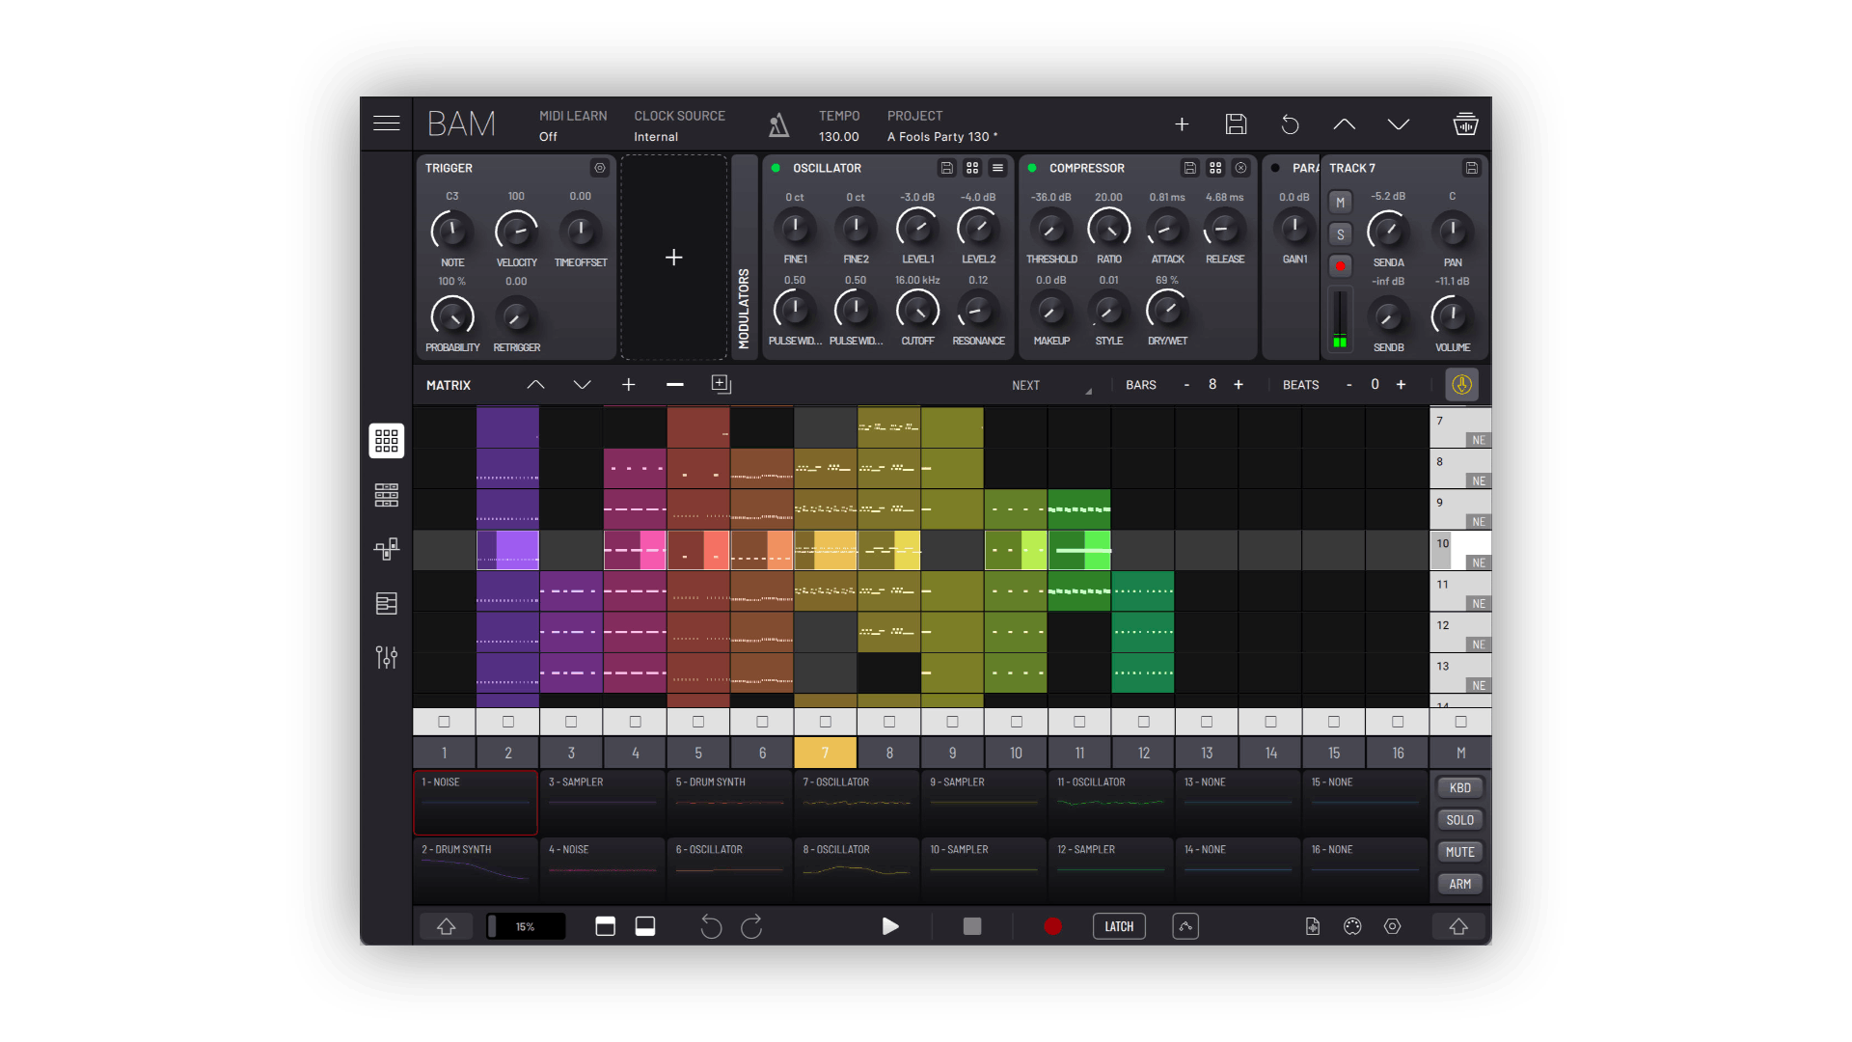Open the hamburger main menu
The image size is (1852, 1042).
[386, 123]
